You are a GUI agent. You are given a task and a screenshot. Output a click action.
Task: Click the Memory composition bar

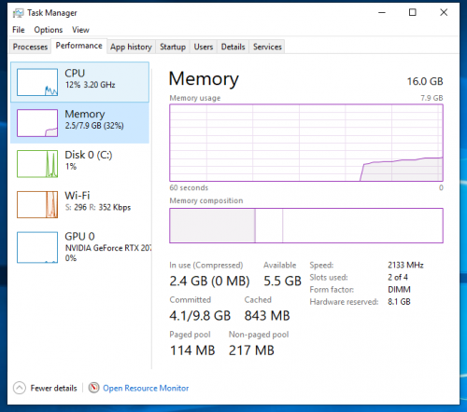tap(306, 226)
